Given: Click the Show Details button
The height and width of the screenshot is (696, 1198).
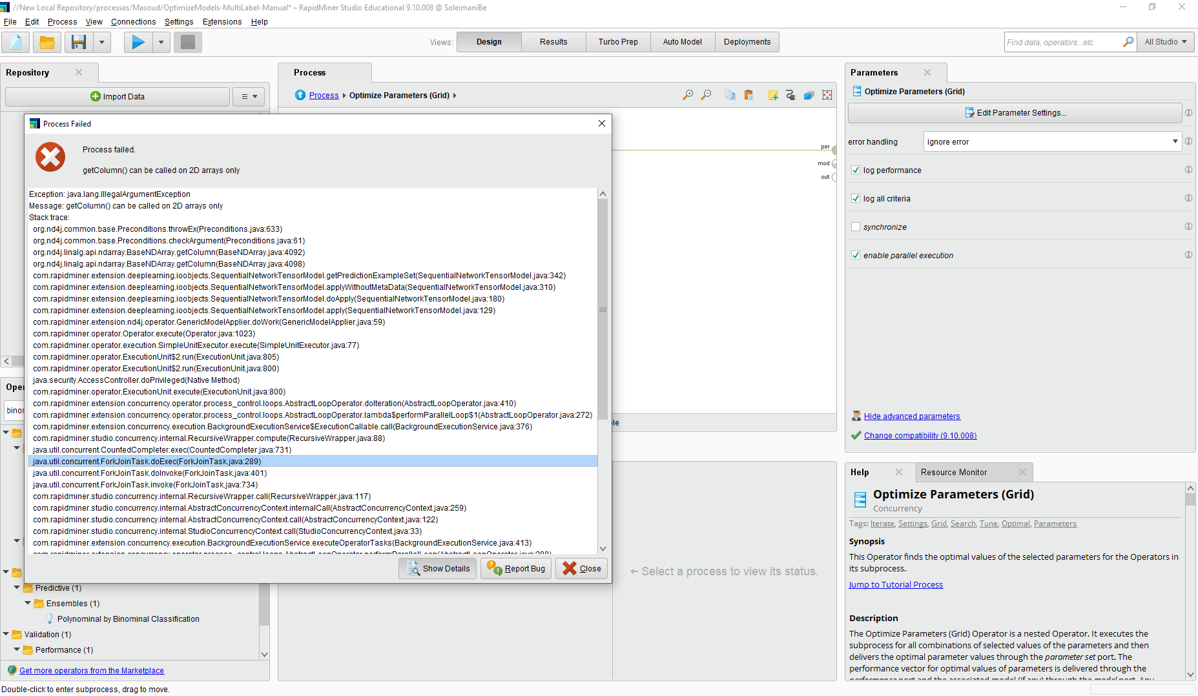Looking at the screenshot, I should (x=438, y=568).
